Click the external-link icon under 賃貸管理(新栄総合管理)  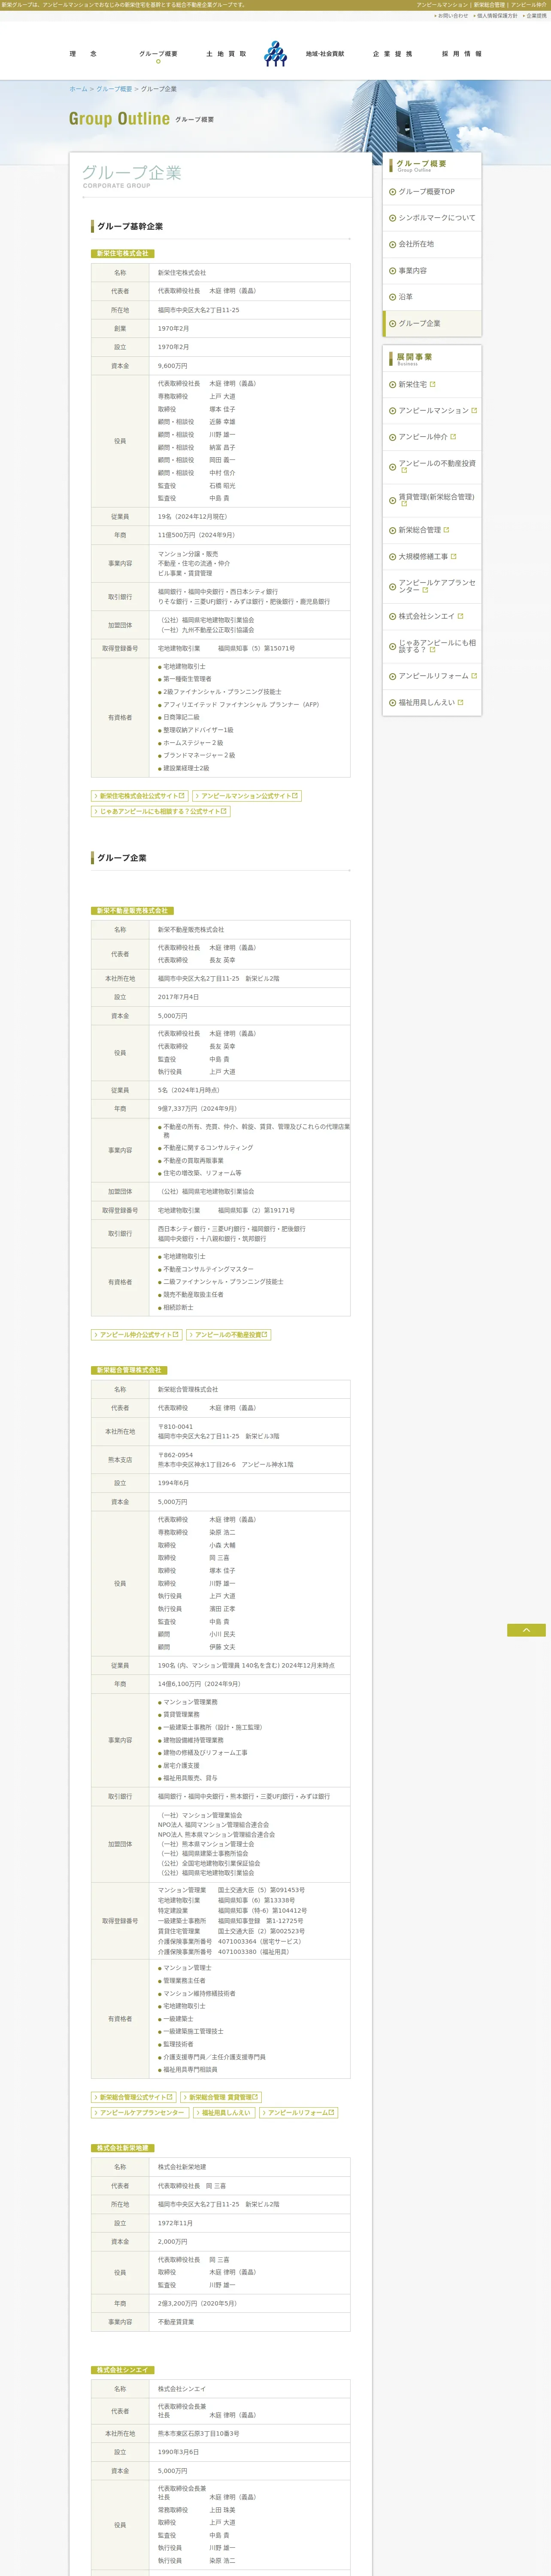point(404,503)
